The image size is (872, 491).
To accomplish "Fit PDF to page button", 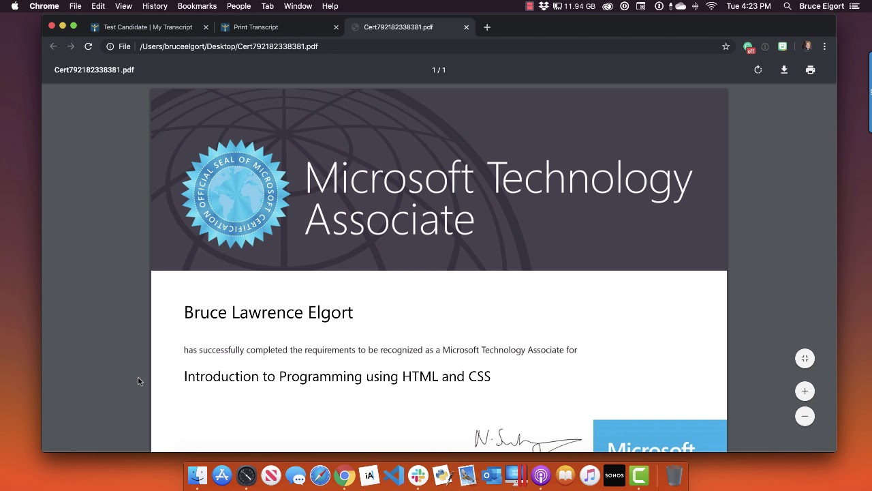I will pyautogui.click(x=805, y=359).
